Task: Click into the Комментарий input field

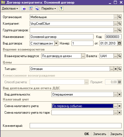Action: click(x=76, y=126)
